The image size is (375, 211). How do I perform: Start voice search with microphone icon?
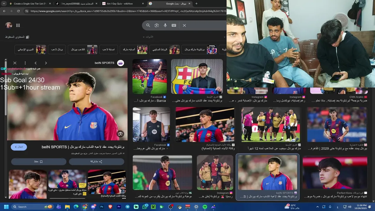coord(165,25)
